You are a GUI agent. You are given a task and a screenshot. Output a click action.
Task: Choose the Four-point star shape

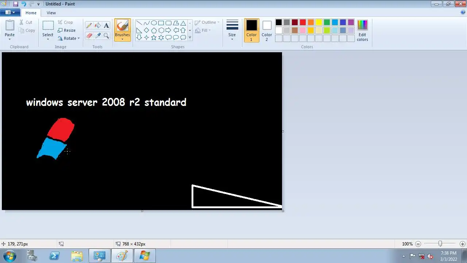(x=146, y=38)
